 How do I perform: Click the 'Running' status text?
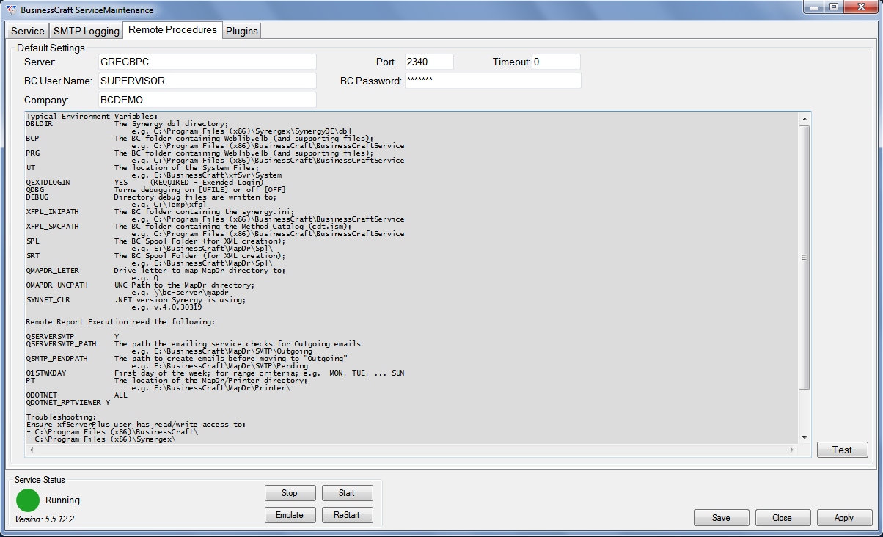tap(62, 500)
